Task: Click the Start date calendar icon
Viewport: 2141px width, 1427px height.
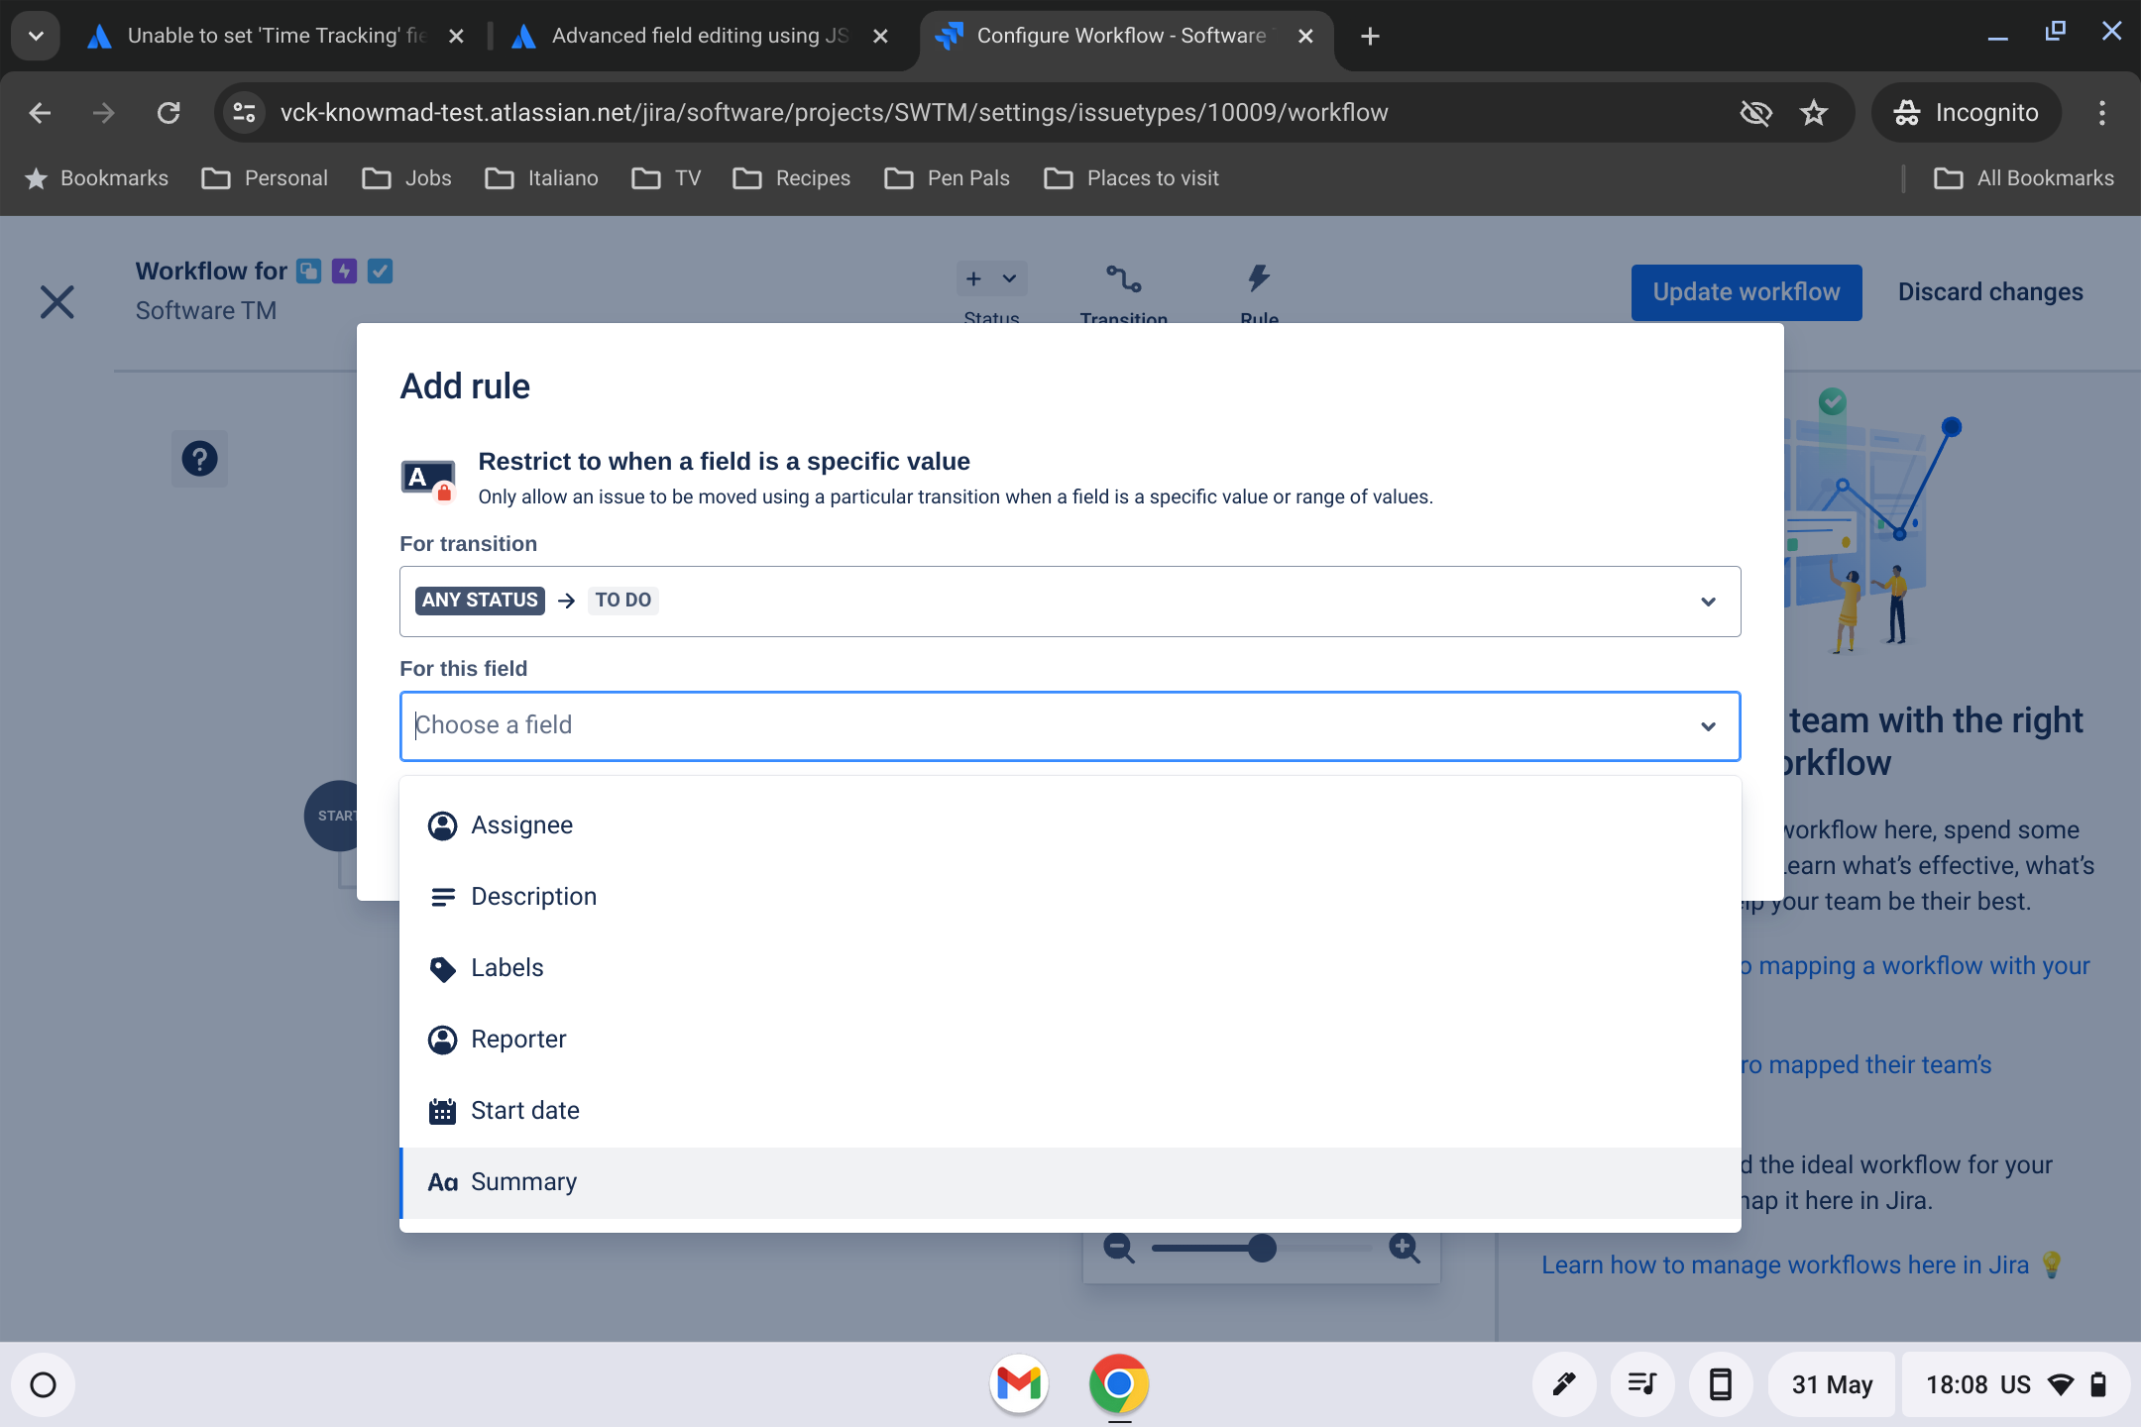Action: pyautogui.click(x=443, y=1110)
